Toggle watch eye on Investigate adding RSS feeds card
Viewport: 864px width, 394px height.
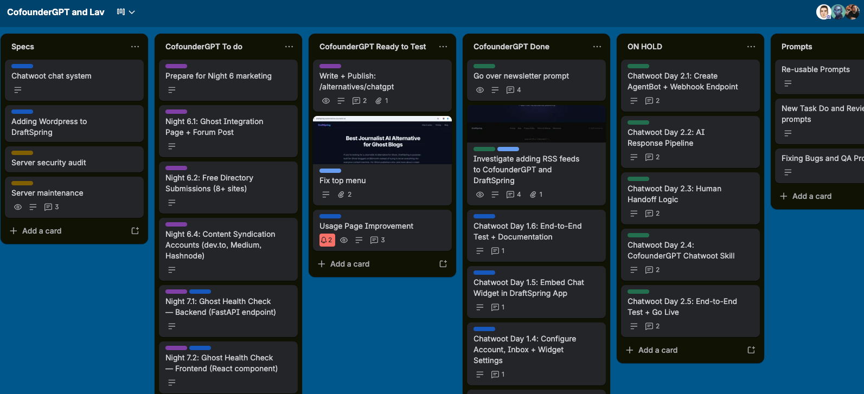[480, 195]
